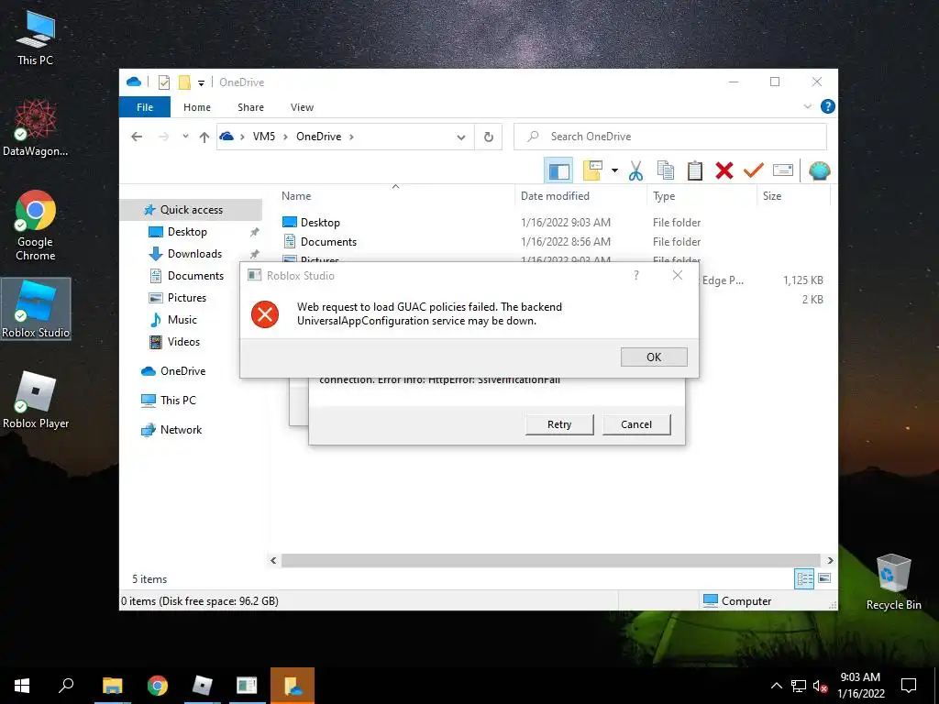939x704 pixels.
Task: Select OneDrive in navigation pane
Action: click(182, 371)
